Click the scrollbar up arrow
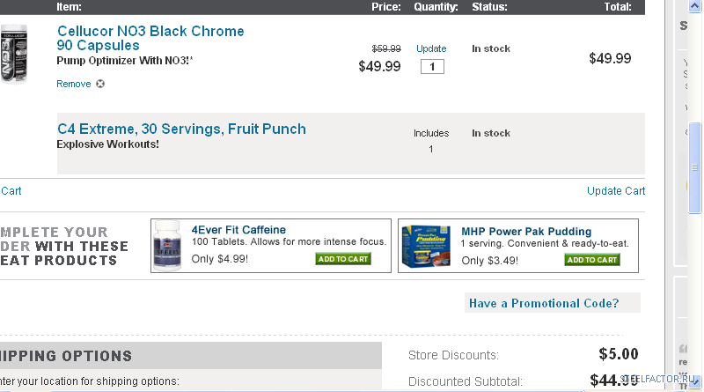 tap(694, 5)
